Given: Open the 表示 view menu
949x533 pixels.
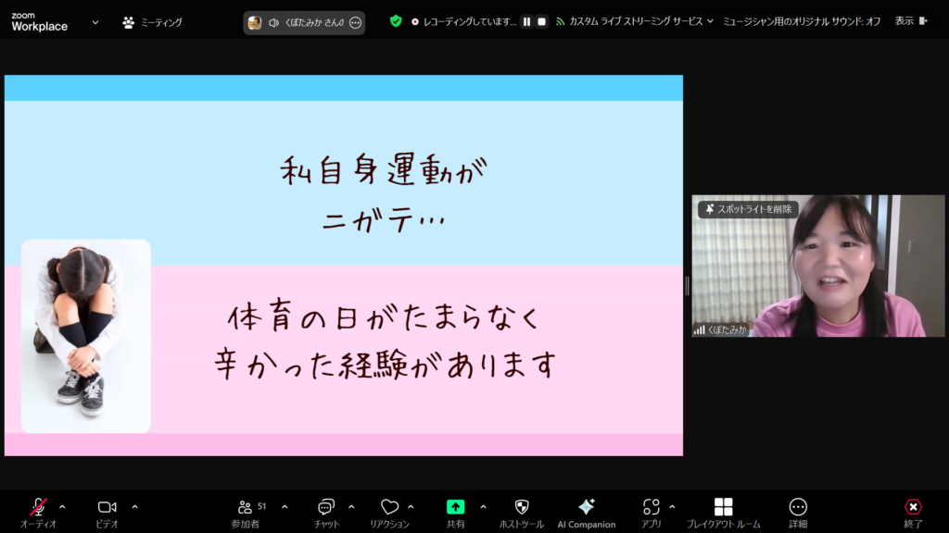Looking at the screenshot, I should pyautogui.click(x=904, y=21).
